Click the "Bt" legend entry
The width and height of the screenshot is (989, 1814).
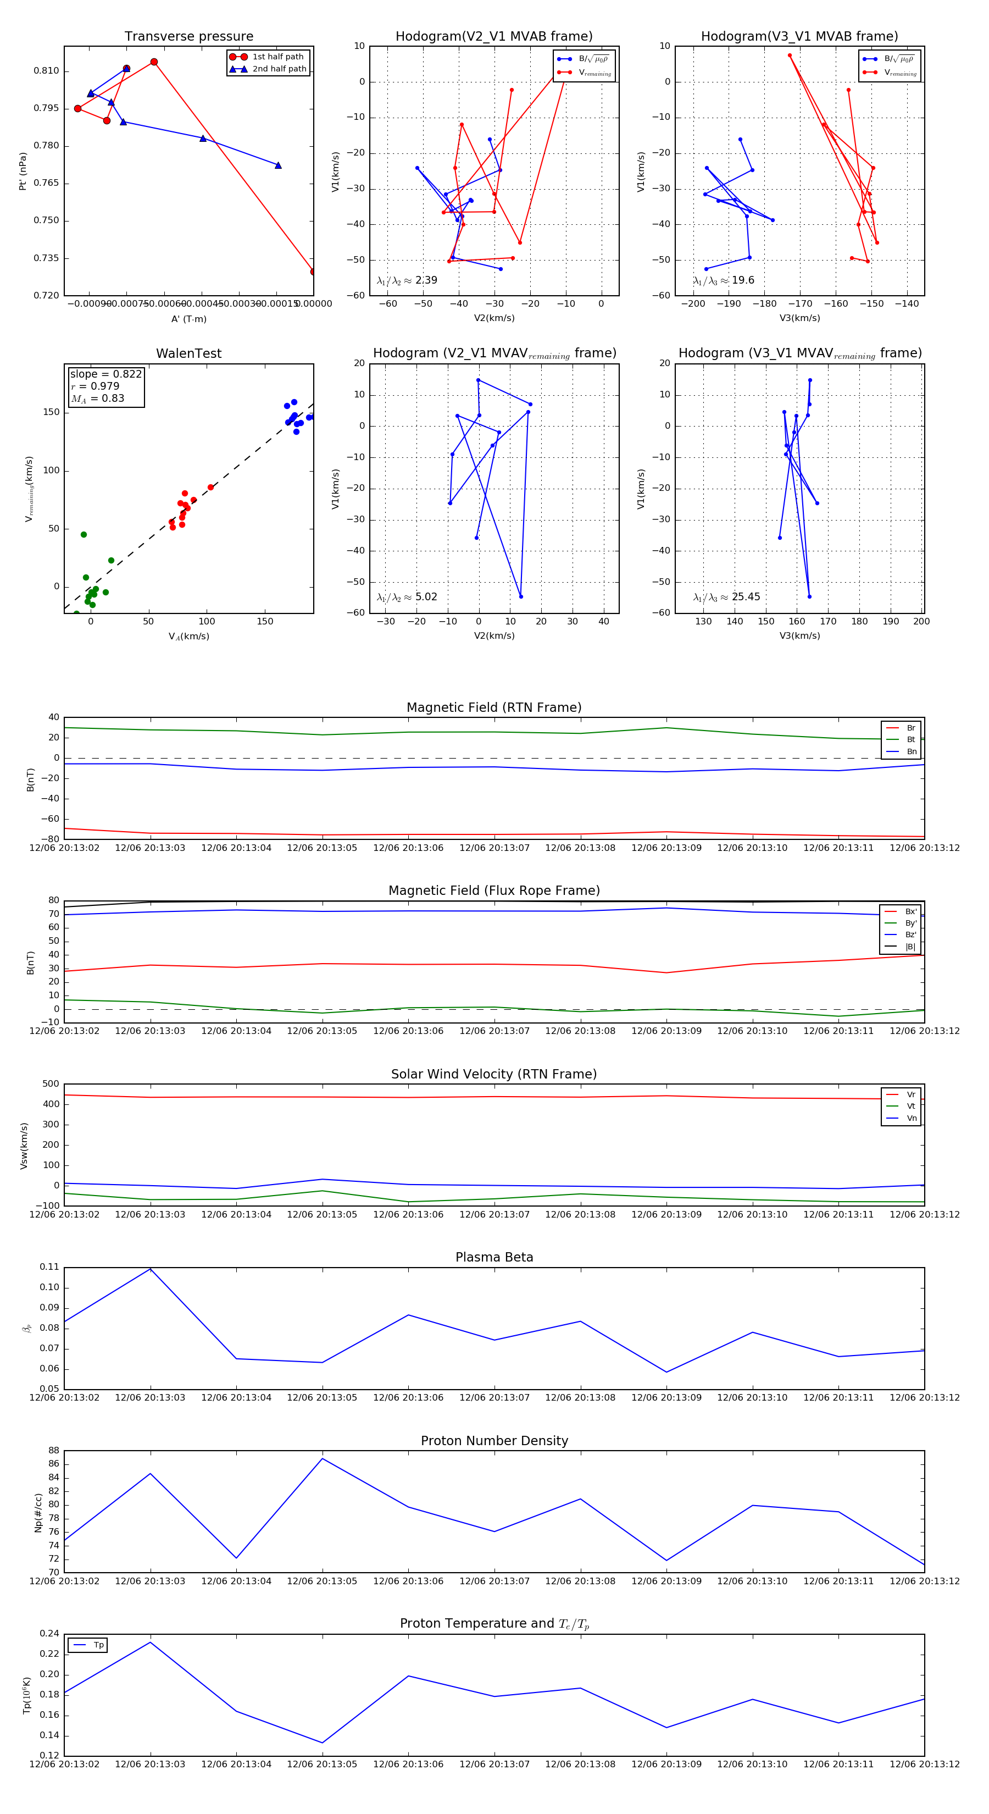click(x=901, y=740)
